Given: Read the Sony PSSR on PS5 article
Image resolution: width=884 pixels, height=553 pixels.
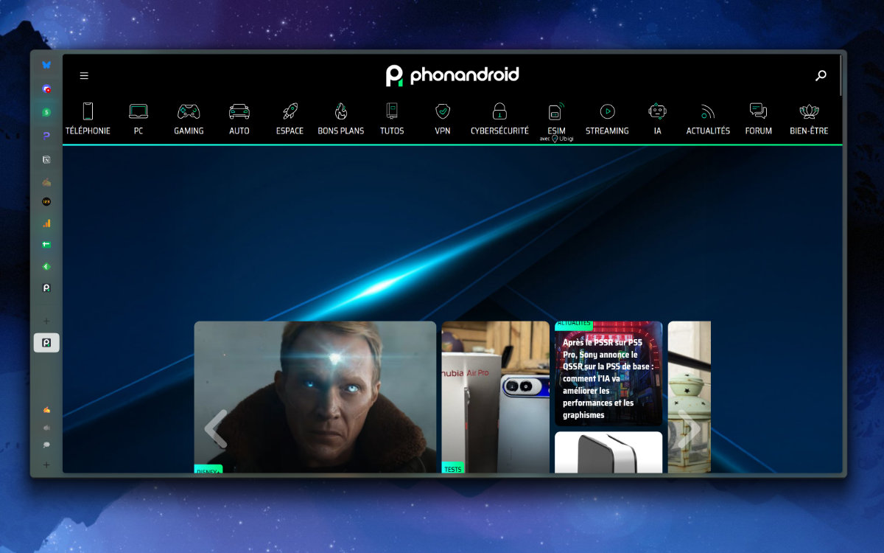Looking at the screenshot, I should (608, 373).
